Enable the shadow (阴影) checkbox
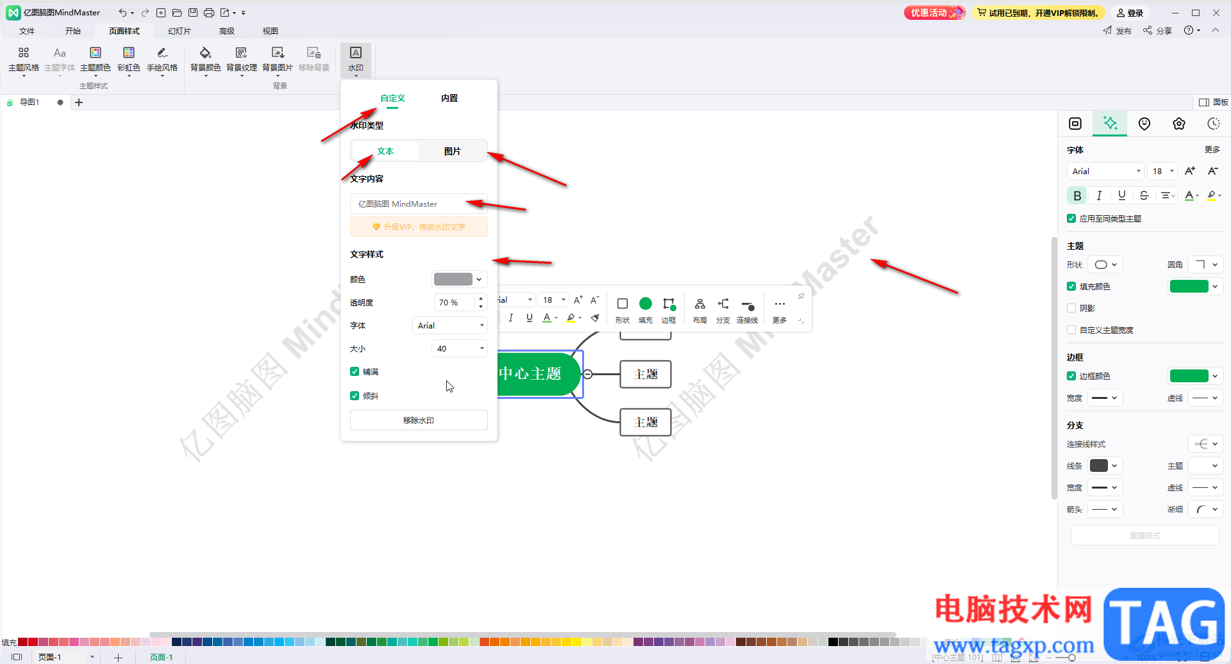 (1071, 308)
